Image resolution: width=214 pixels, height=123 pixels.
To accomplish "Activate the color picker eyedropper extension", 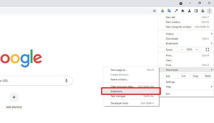I will (x=176, y=11).
